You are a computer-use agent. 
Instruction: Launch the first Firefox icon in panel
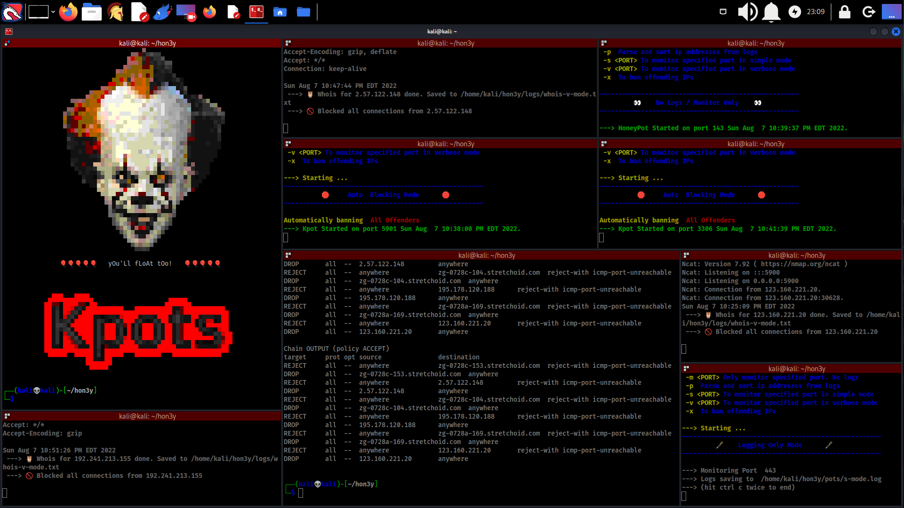[x=68, y=12]
